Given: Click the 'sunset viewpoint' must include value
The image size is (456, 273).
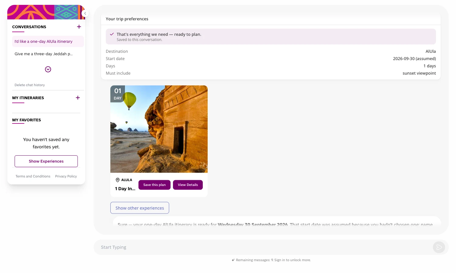Looking at the screenshot, I should (419, 73).
